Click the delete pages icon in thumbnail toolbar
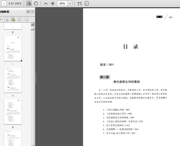This screenshot has height=146, width=180. tap(6, 19)
